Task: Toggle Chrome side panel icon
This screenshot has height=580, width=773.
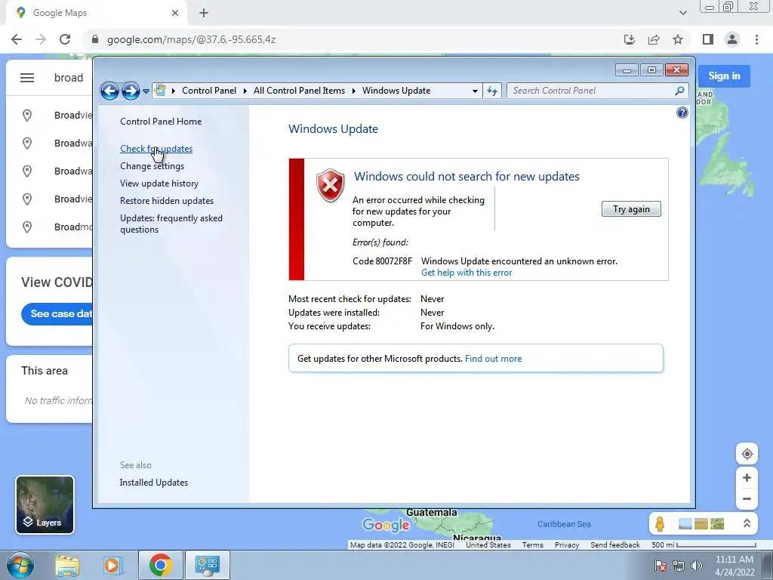Action: [708, 39]
